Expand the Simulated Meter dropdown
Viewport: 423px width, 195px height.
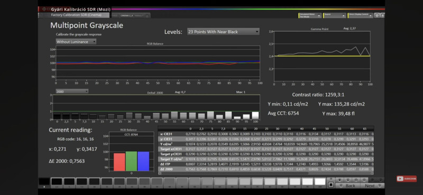pos(310,16)
